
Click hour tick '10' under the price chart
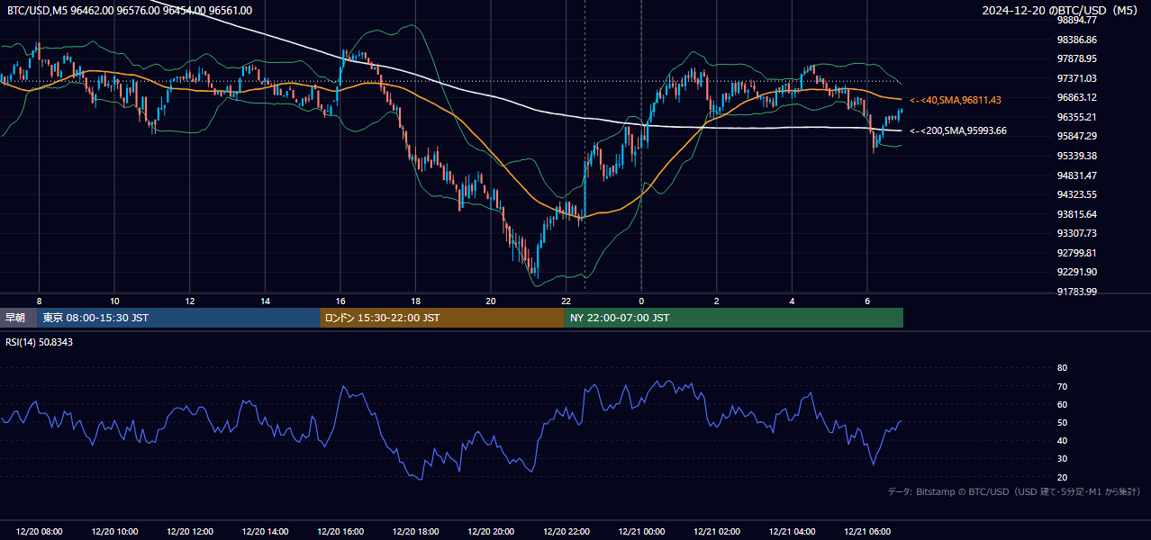point(114,301)
